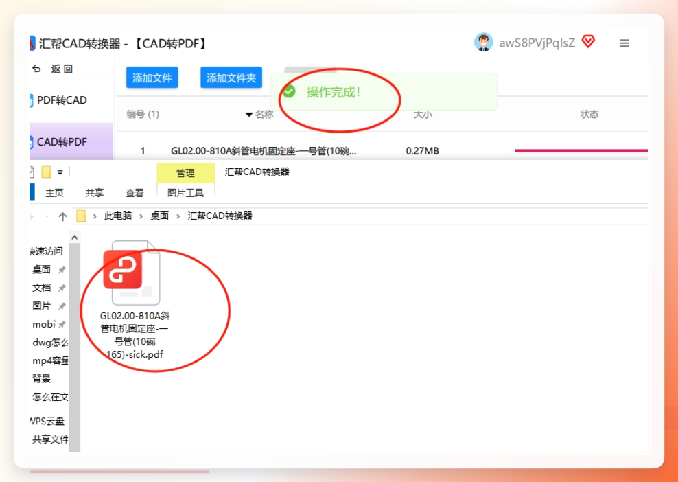
Task: Click the recent locations dropdown arrow
Action: [47, 216]
